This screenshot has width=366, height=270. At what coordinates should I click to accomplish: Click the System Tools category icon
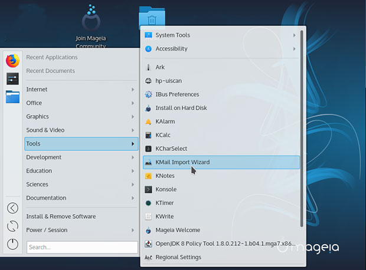coord(148,35)
